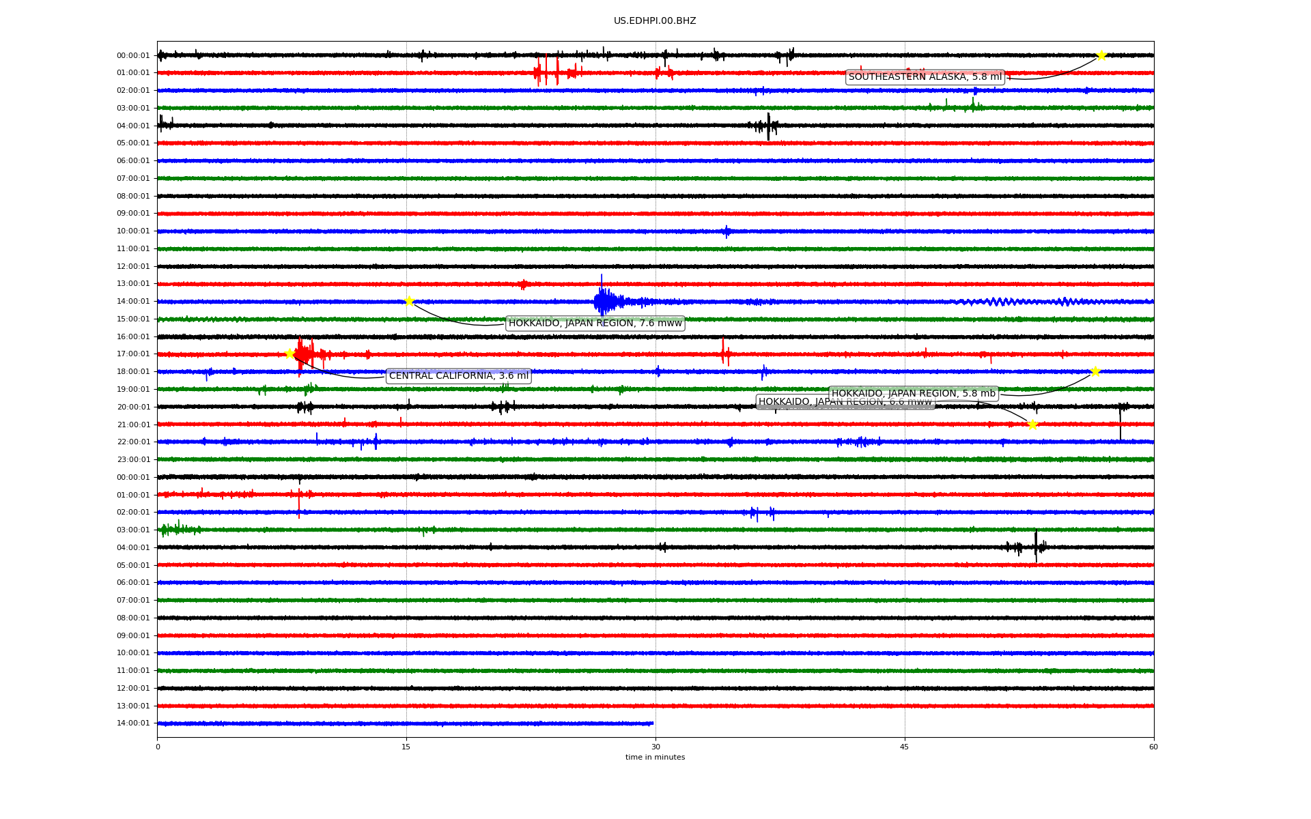Click the red waveform burst on 17:00:01 trace
Viewport: 1311px width, 819px height.
(305, 354)
